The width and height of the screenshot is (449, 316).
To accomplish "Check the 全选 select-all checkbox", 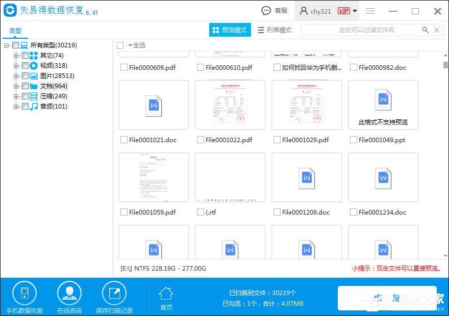I will click(120, 45).
